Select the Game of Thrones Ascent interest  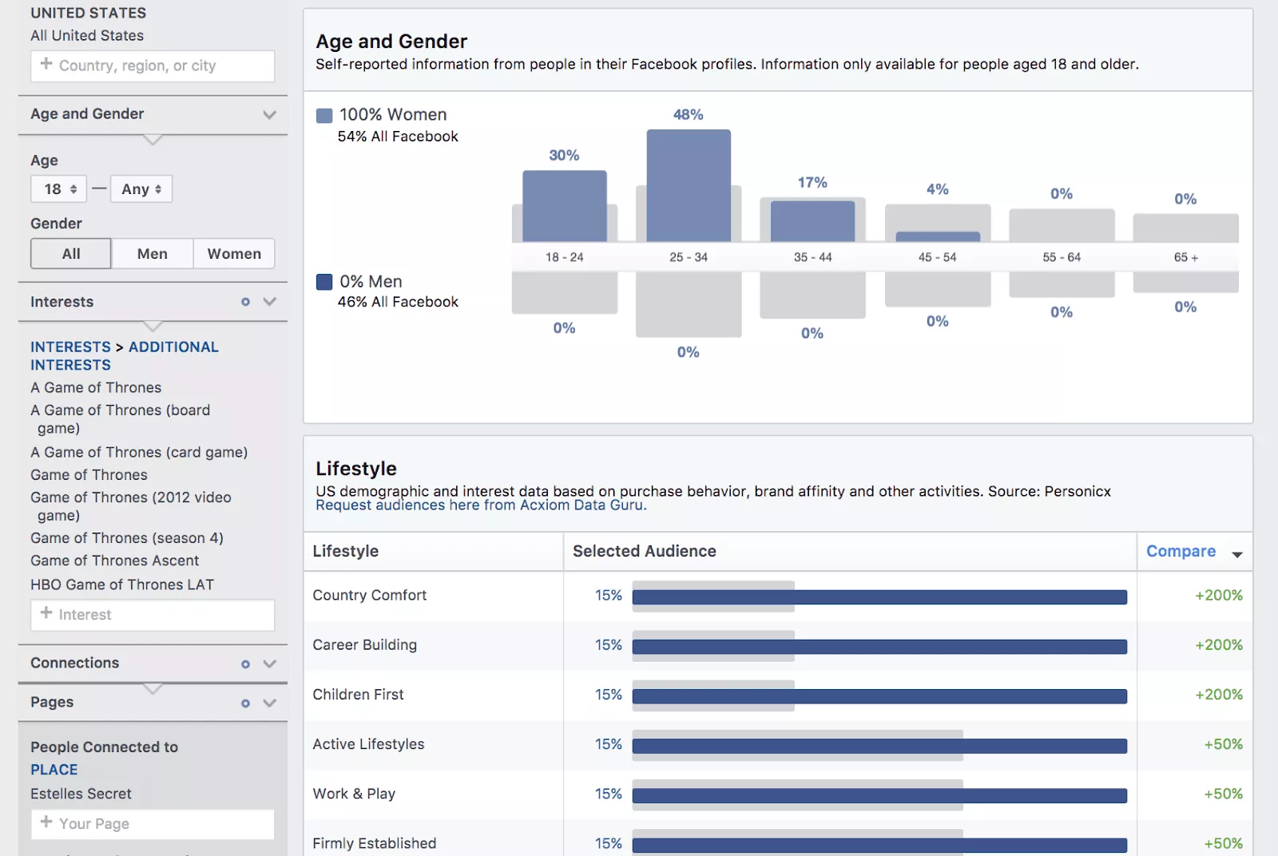115,561
